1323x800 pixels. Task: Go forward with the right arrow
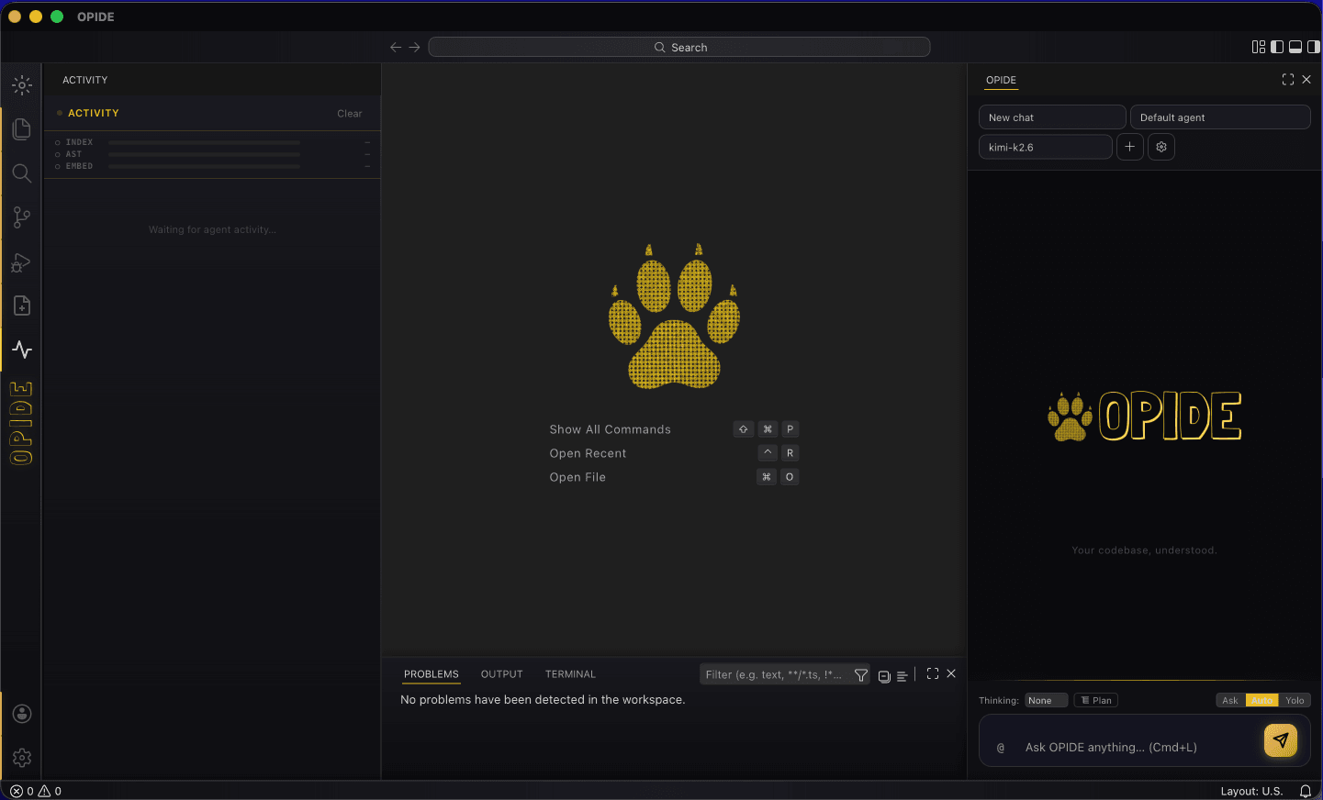pyautogui.click(x=415, y=47)
